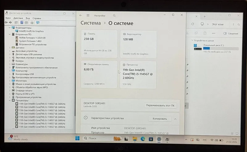Expand the Дисковые устройства node
247x152 pixels.
pyautogui.click(x=10, y=51)
